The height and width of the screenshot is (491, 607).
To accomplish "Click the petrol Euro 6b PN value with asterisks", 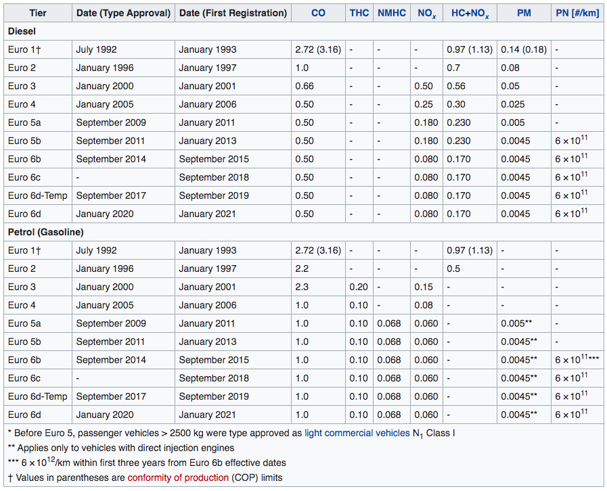I will (577, 360).
